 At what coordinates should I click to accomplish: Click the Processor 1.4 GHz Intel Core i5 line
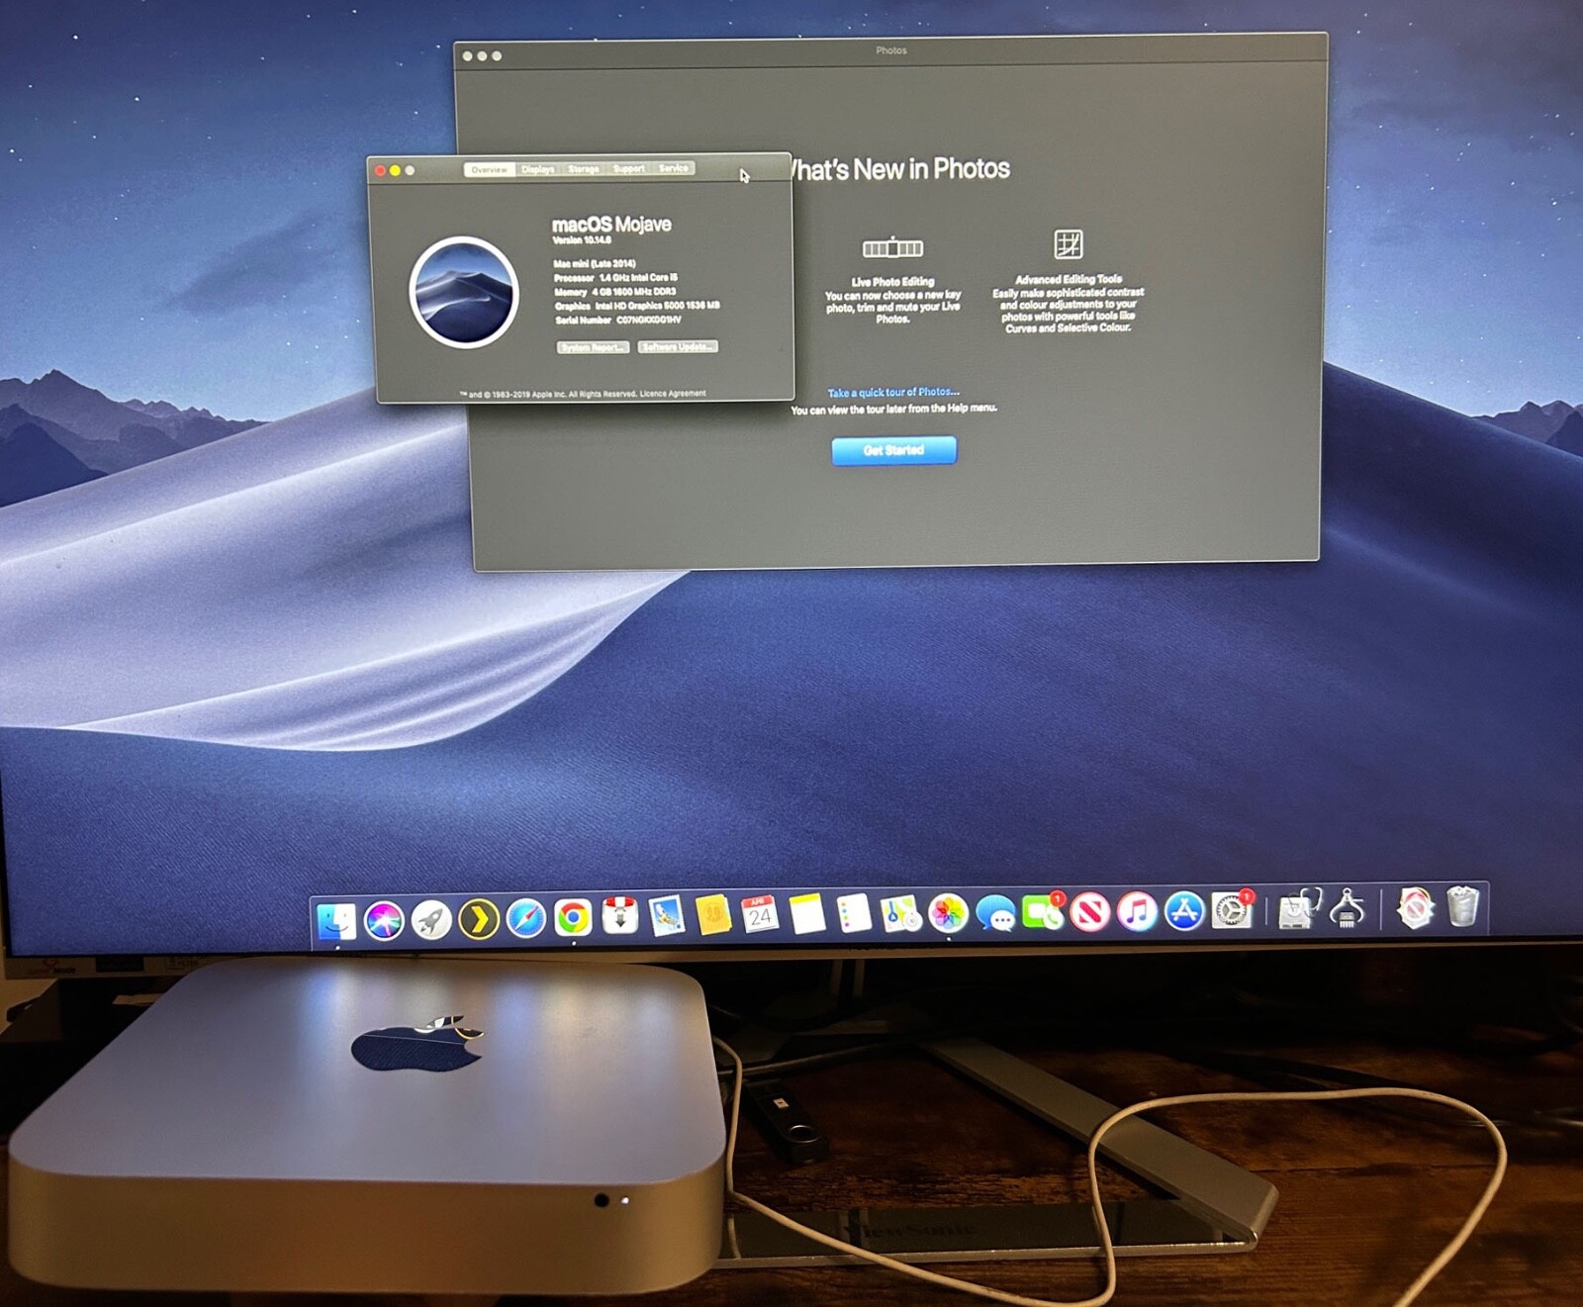tap(615, 278)
